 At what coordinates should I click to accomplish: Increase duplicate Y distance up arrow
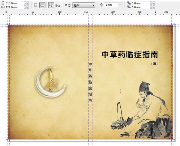(x=154, y=7)
